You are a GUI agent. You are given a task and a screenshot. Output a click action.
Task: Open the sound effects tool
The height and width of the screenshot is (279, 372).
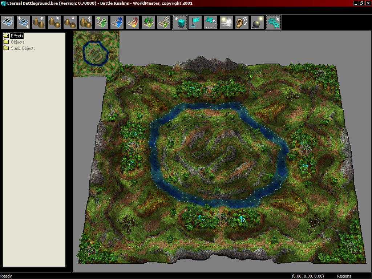coord(242,22)
